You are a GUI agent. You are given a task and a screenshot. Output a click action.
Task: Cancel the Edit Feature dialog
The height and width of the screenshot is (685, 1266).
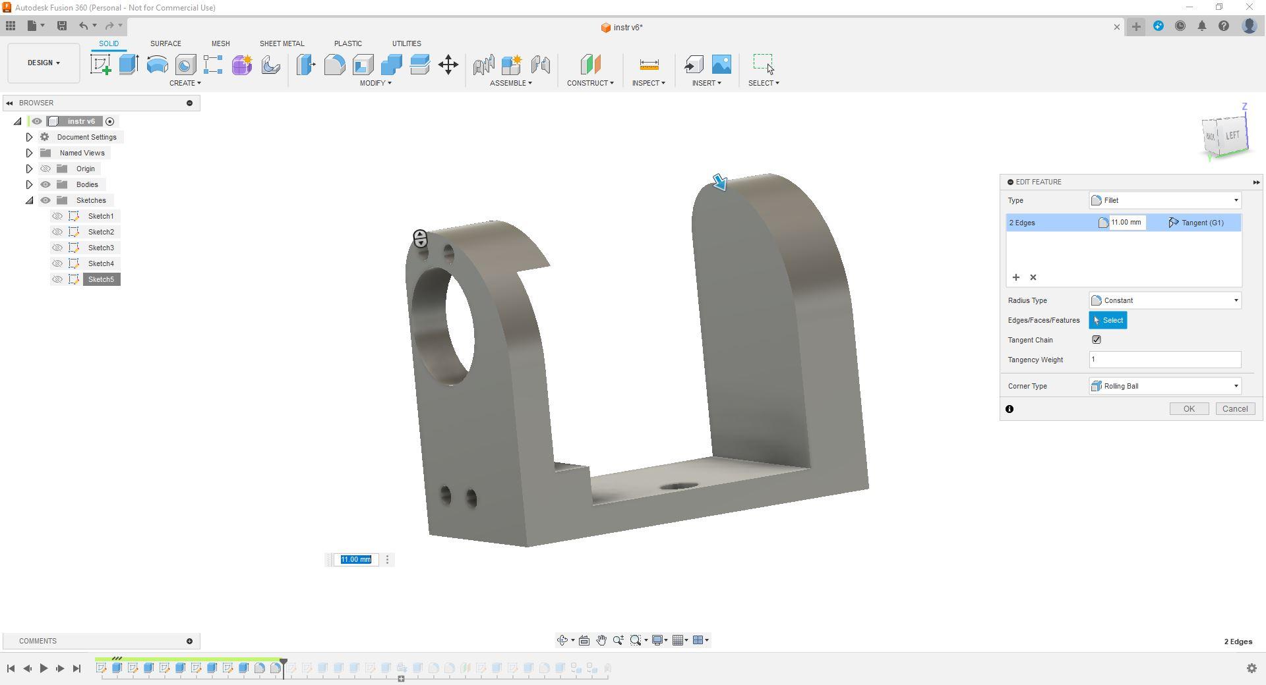pos(1234,409)
